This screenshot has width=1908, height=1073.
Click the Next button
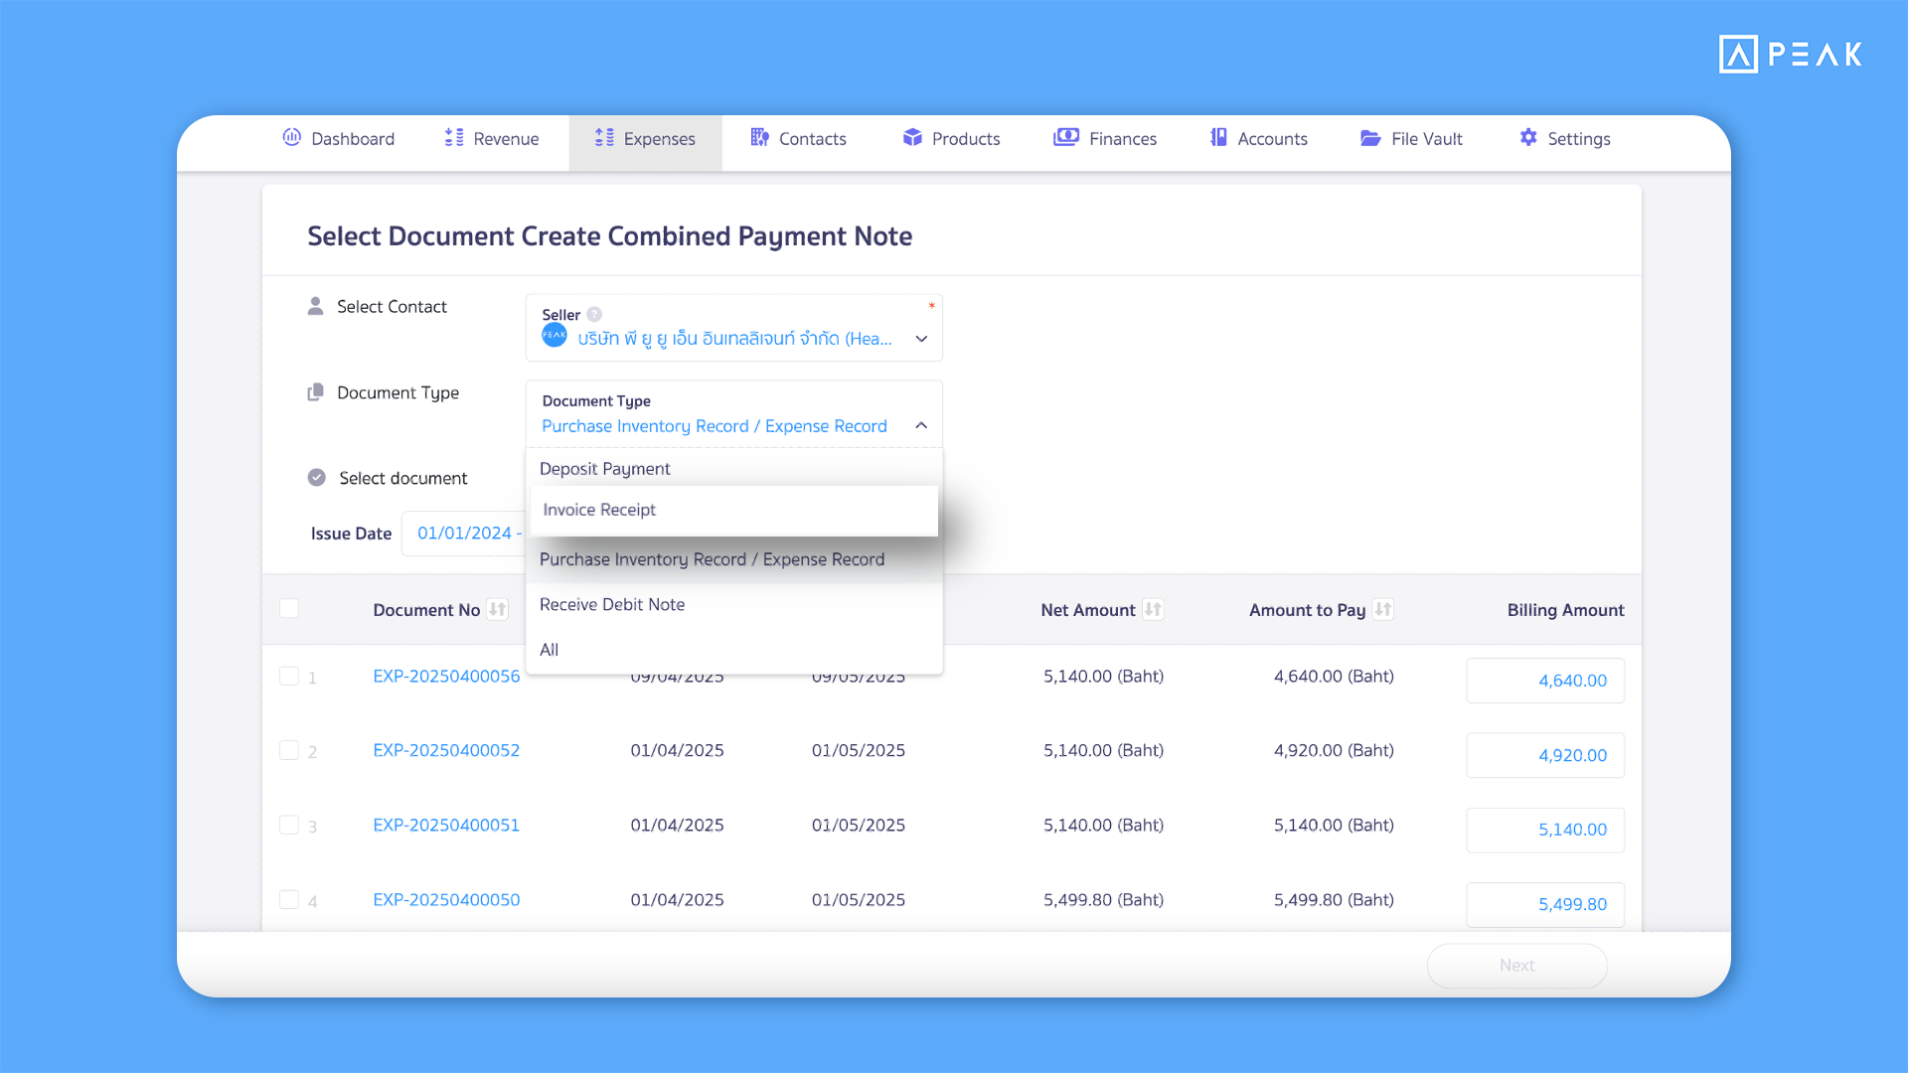(1516, 965)
